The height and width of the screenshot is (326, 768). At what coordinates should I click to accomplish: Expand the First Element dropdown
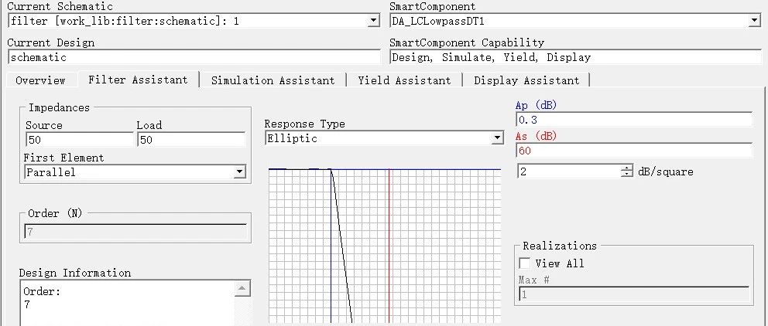click(x=239, y=172)
